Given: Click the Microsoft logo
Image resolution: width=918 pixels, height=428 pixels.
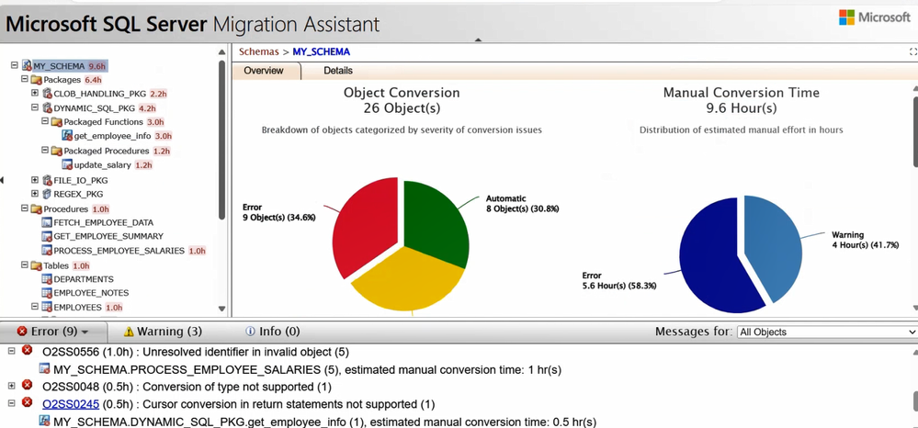Looking at the screenshot, I should pos(875,17).
